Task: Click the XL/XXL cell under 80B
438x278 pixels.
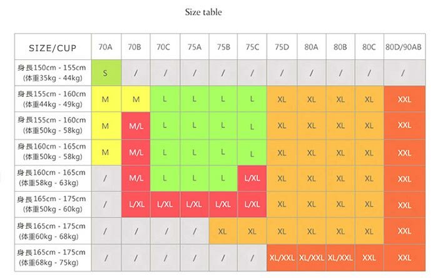Action: pyautogui.click(x=340, y=257)
